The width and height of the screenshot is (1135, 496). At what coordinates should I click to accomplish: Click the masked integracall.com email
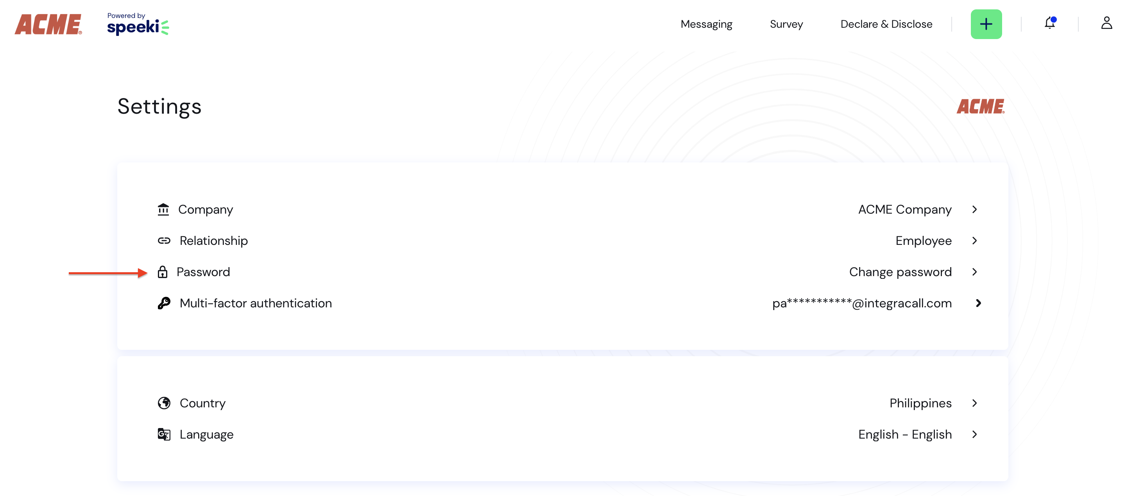click(x=862, y=303)
